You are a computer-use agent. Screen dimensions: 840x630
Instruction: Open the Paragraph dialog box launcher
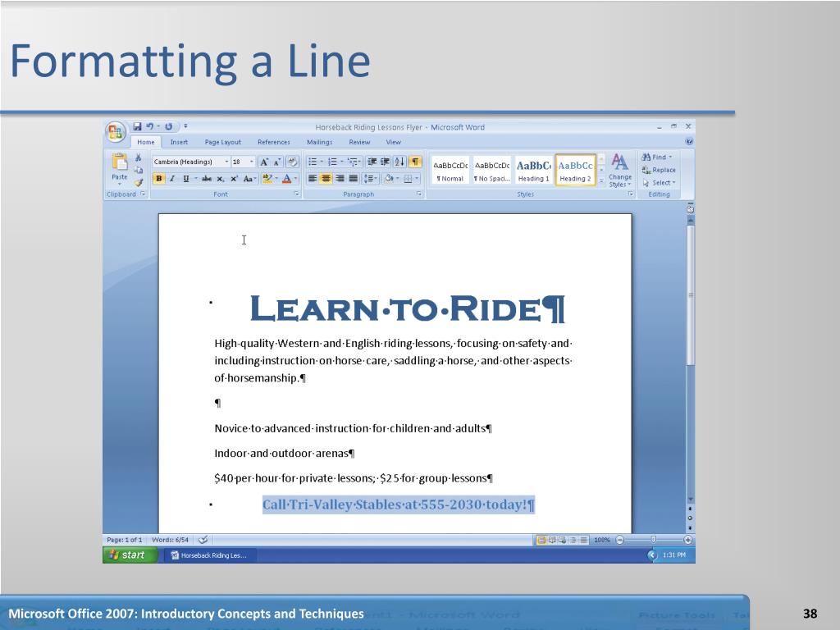click(419, 194)
